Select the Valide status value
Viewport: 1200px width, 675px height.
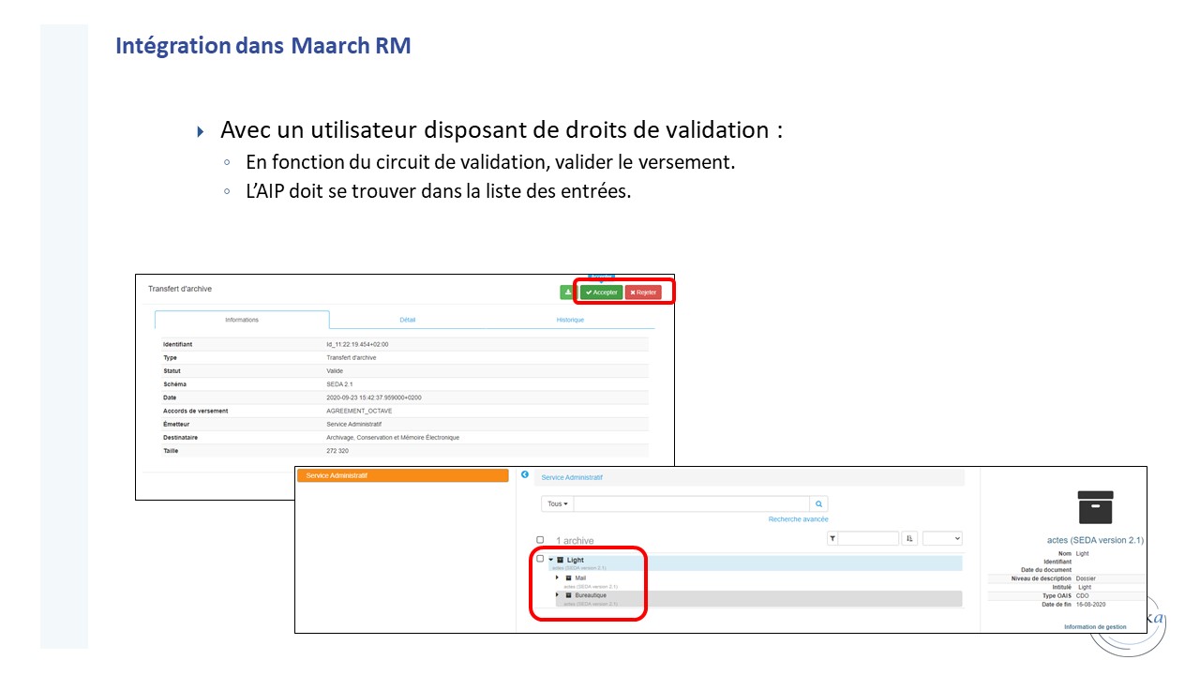coord(335,371)
